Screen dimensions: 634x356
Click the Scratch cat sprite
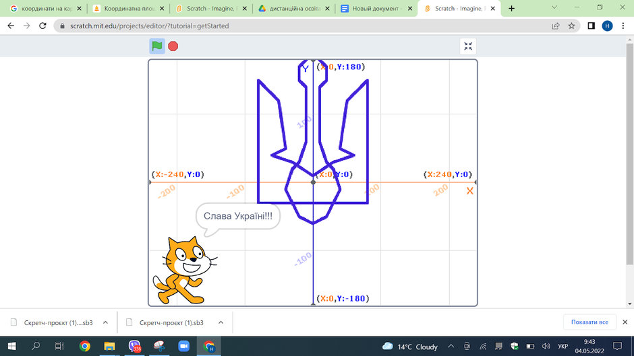[184, 271]
